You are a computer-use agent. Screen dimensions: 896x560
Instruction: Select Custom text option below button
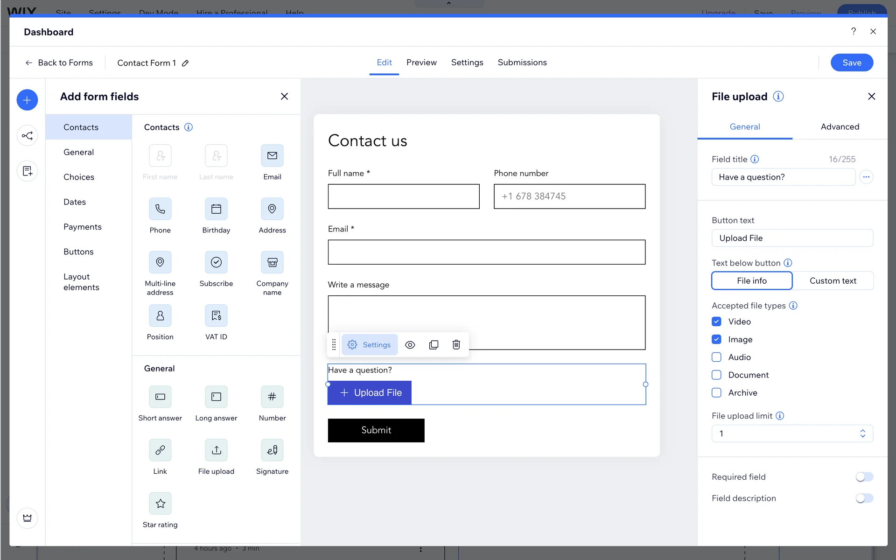(x=833, y=281)
